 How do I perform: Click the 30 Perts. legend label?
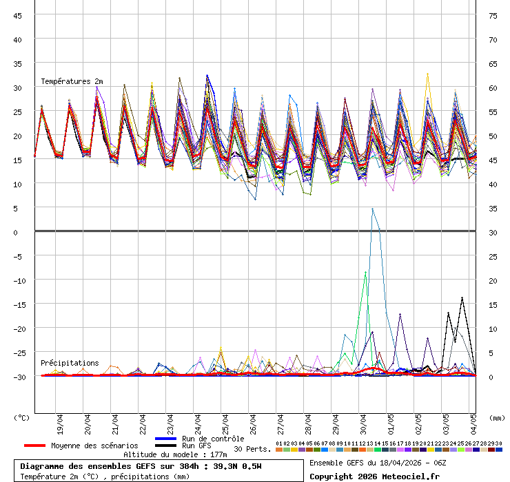(252, 449)
